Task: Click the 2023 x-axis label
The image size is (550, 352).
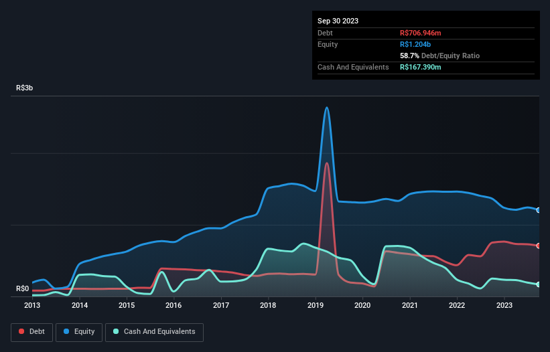Action: [x=504, y=305]
